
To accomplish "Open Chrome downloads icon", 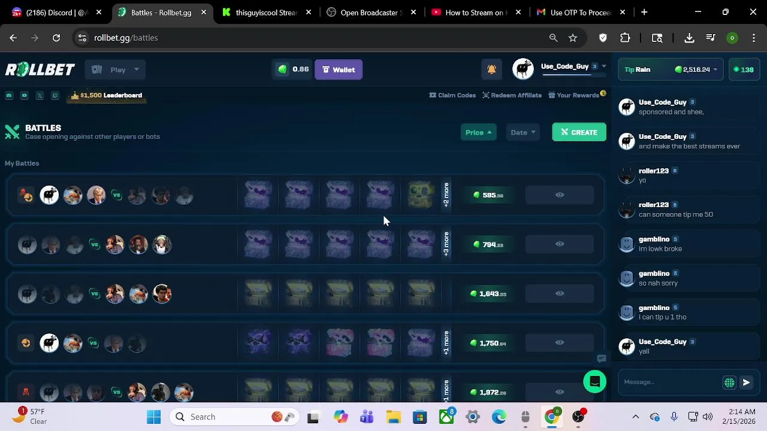I will pos(689,38).
